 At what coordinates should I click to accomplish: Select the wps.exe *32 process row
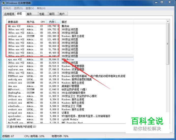point(70,60)
